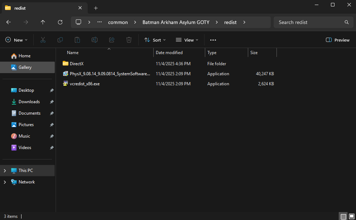
Task: Open the Sort dropdown menu
Action: 155,40
